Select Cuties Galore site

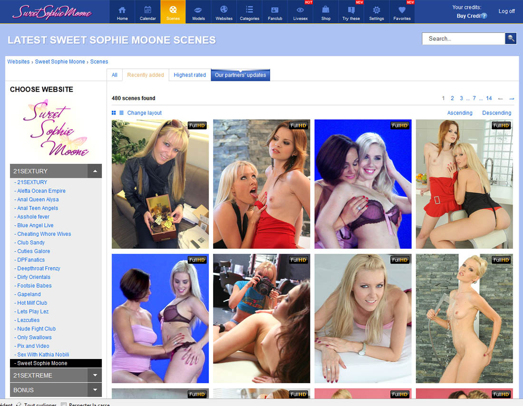(33, 252)
